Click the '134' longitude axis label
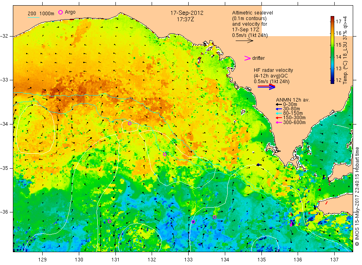 click(x=225, y=259)
